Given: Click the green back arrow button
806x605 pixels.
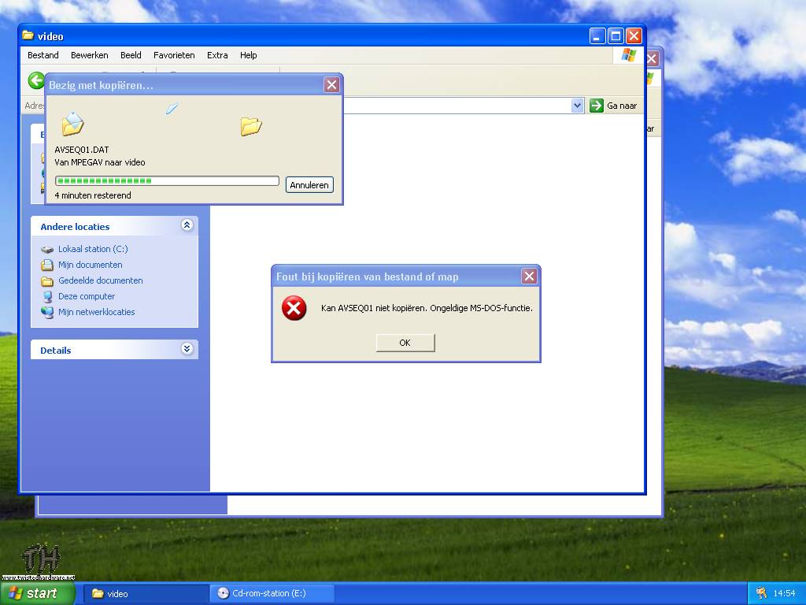Looking at the screenshot, I should point(36,80).
